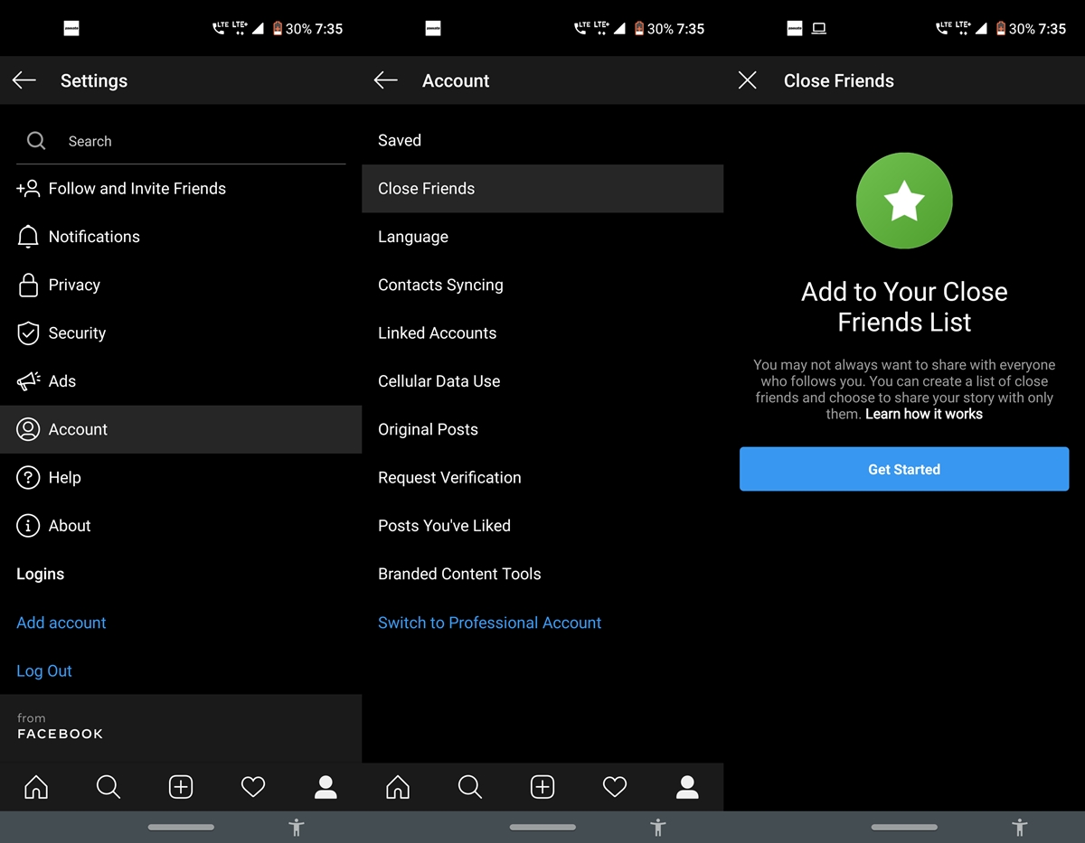
Task: Tap the padlock icon for Privacy
Action: tap(28, 285)
